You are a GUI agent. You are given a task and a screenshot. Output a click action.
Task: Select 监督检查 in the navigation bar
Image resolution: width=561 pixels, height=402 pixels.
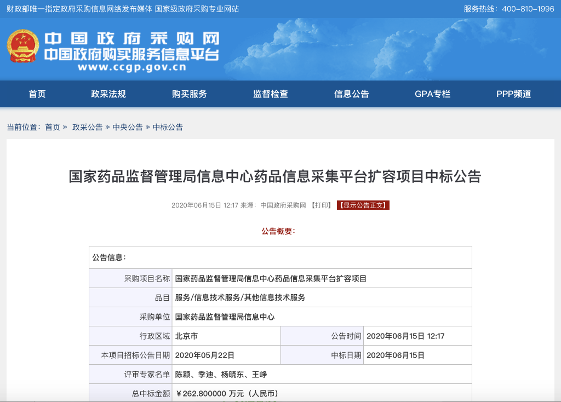point(271,94)
